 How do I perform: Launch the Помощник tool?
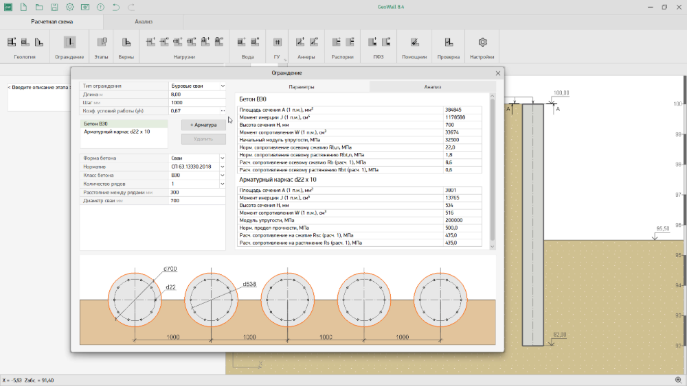coord(414,43)
